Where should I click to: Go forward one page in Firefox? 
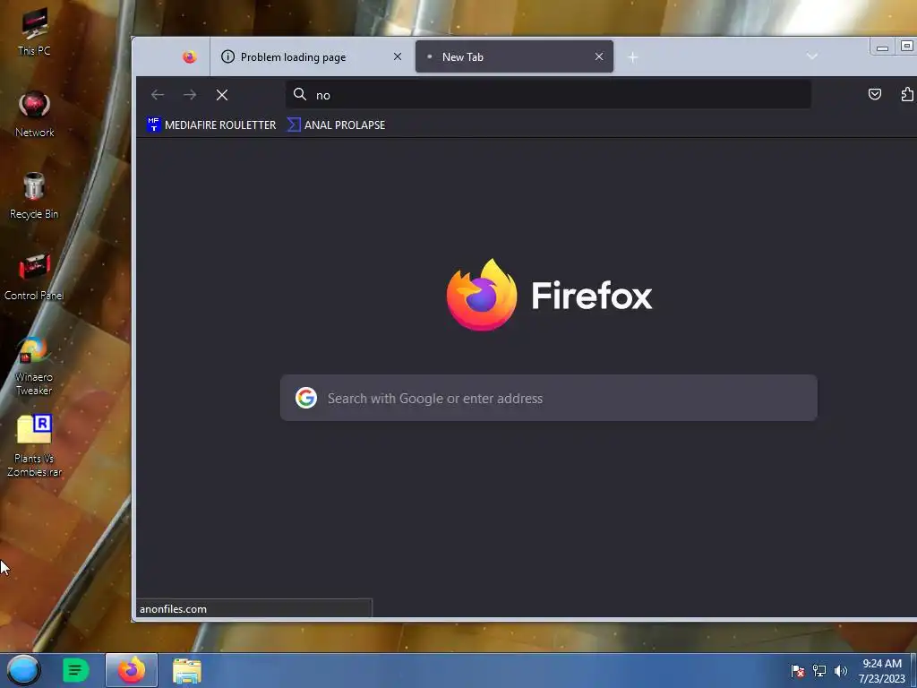coord(190,95)
